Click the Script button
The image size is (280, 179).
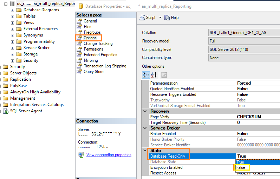[x=148, y=18]
